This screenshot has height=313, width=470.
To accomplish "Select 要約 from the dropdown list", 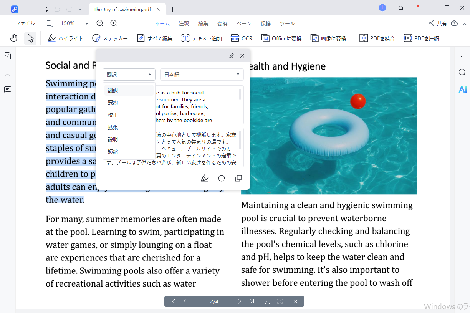I will 129,103.
